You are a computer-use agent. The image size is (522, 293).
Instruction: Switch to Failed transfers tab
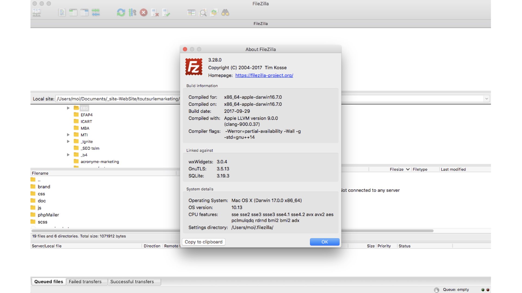click(x=85, y=282)
